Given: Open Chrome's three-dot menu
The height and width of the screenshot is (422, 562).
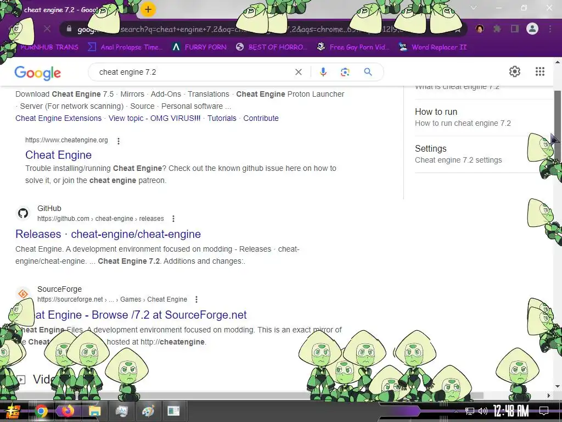Looking at the screenshot, I should click(x=550, y=29).
